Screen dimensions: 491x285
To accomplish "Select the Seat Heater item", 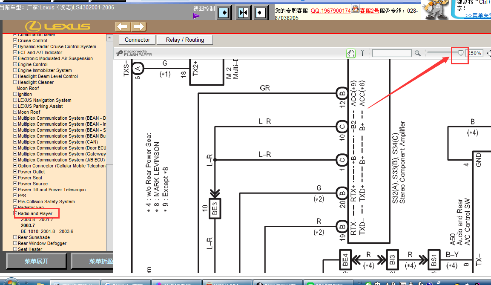I will coord(30,249).
